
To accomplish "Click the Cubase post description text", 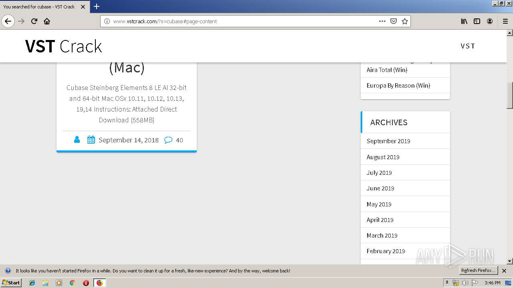I will coord(127,104).
